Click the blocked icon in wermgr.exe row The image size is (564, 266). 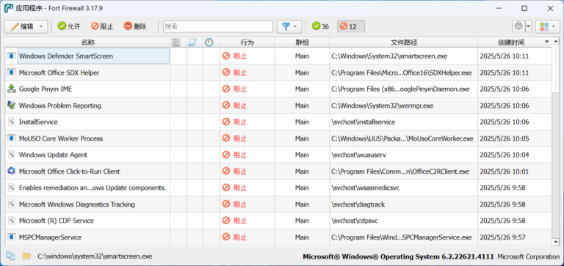click(x=226, y=106)
